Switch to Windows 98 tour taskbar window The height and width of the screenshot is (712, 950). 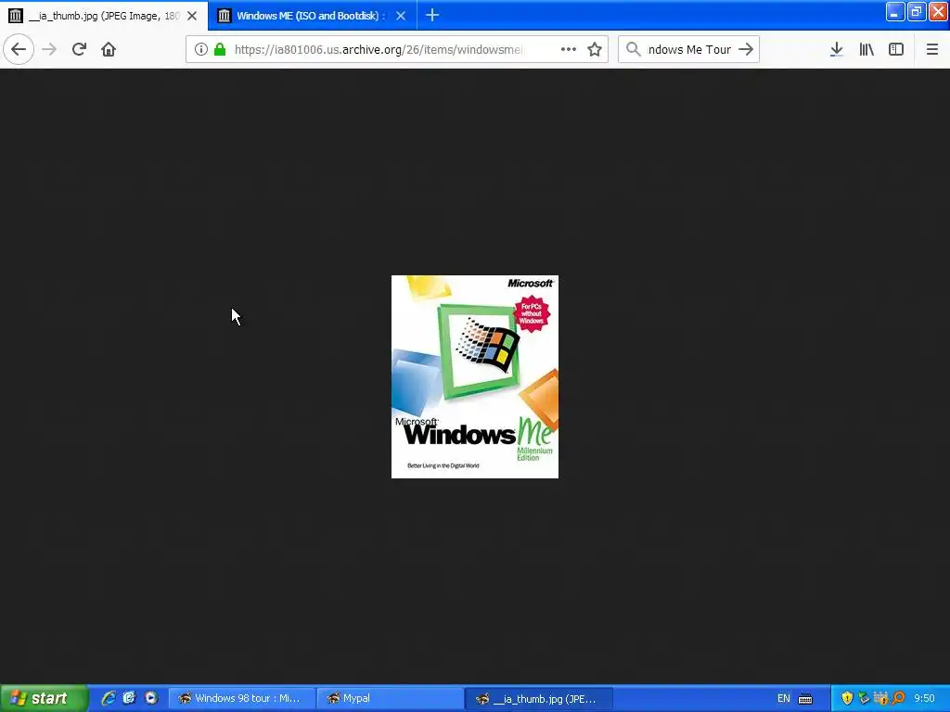click(x=242, y=698)
